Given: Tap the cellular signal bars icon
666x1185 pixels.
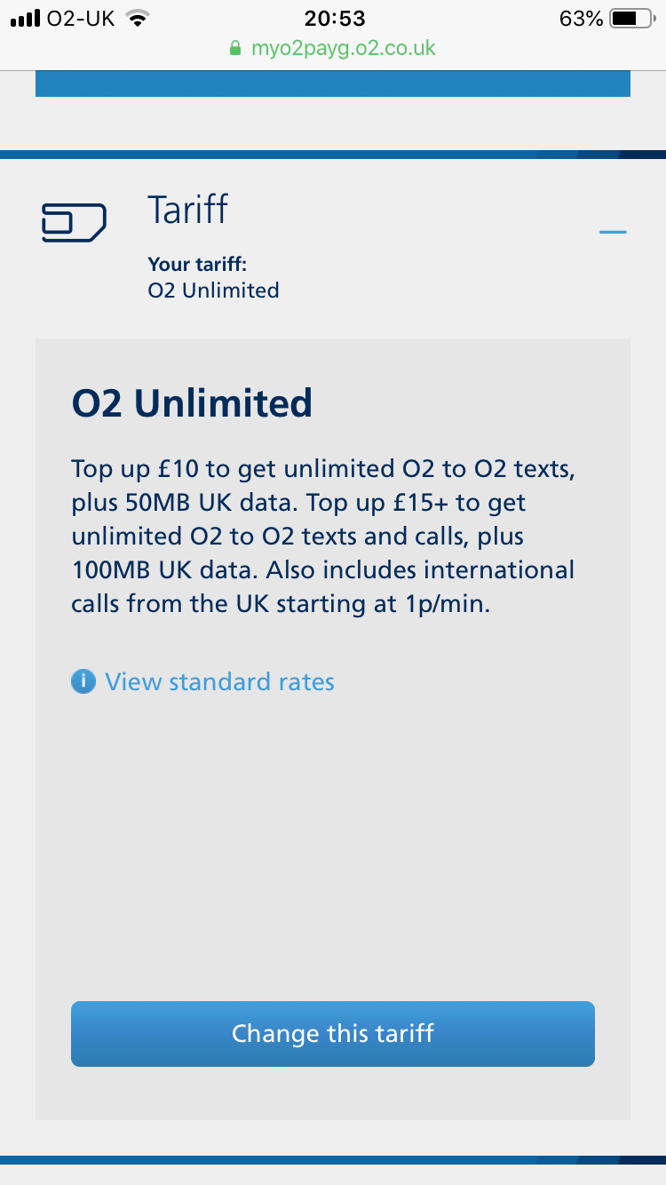Looking at the screenshot, I should point(27,19).
